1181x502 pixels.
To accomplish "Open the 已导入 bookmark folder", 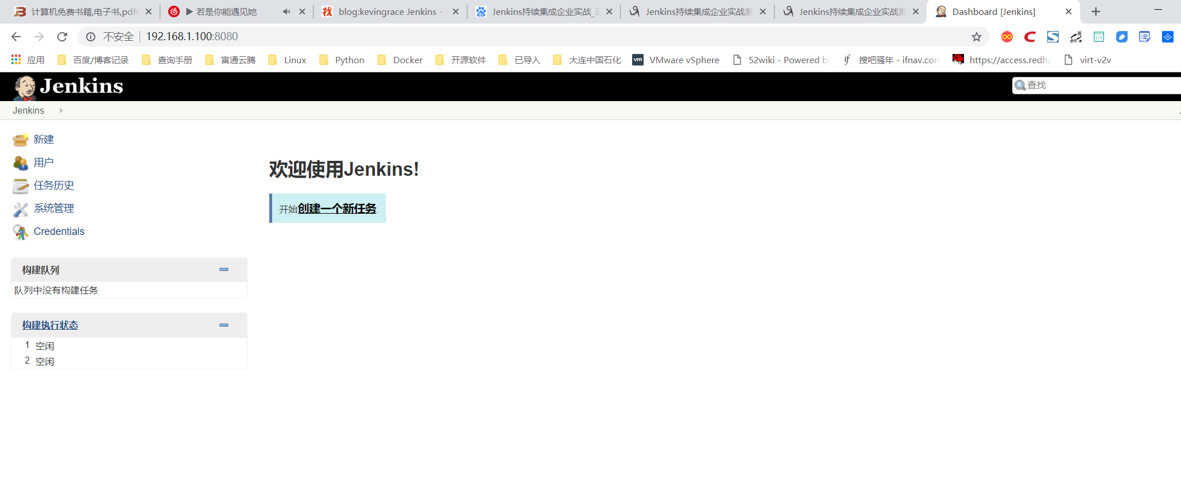I will pos(520,60).
